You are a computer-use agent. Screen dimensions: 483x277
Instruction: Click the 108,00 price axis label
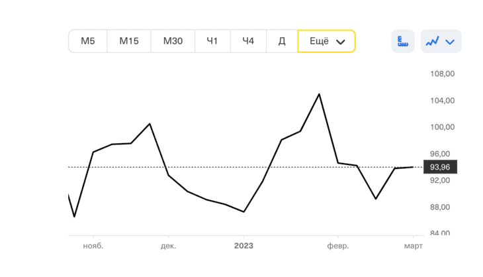pyautogui.click(x=441, y=74)
